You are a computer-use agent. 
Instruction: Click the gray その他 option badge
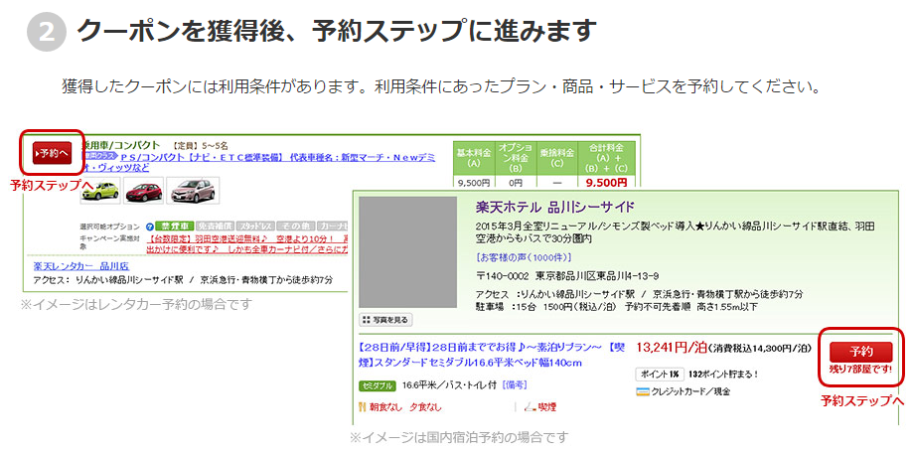coord(294,227)
